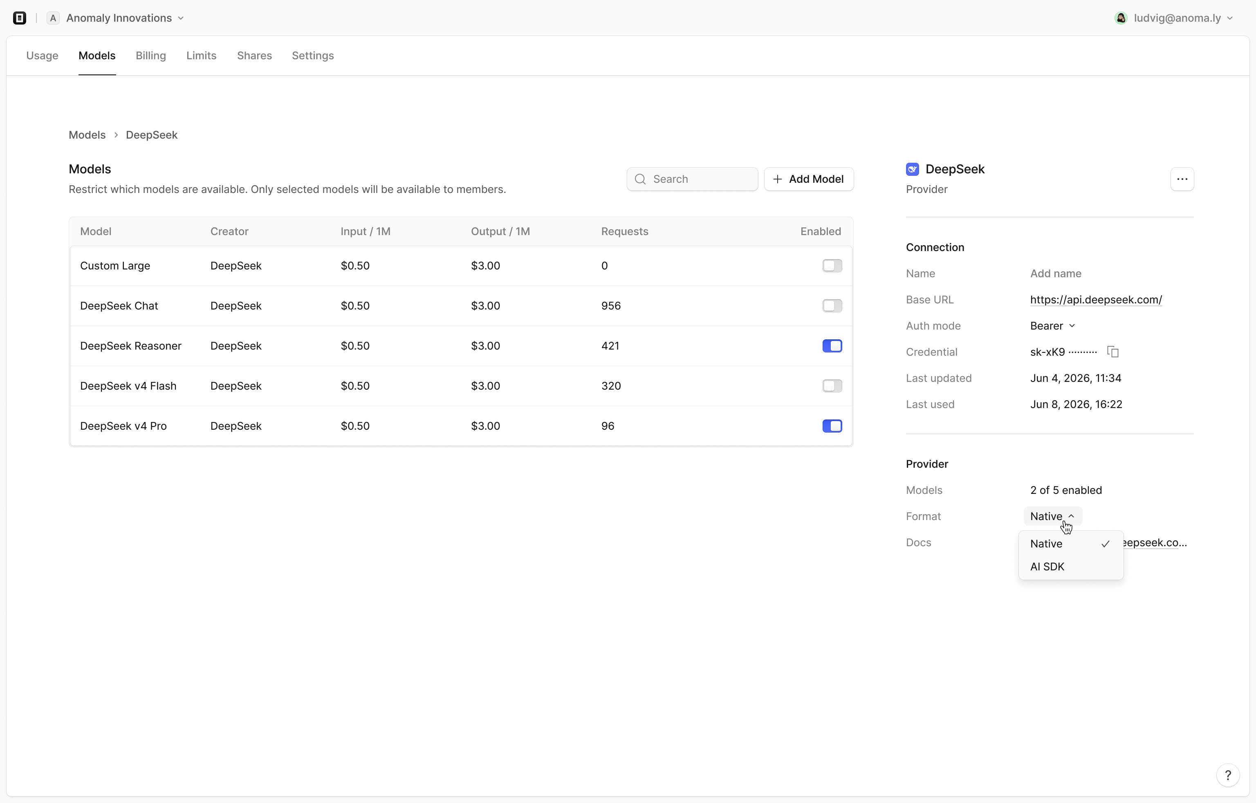Click the DeepSeek breadcrumb item
The height and width of the screenshot is (803, 1256).
pyautogui.click(x=152, y=135)
